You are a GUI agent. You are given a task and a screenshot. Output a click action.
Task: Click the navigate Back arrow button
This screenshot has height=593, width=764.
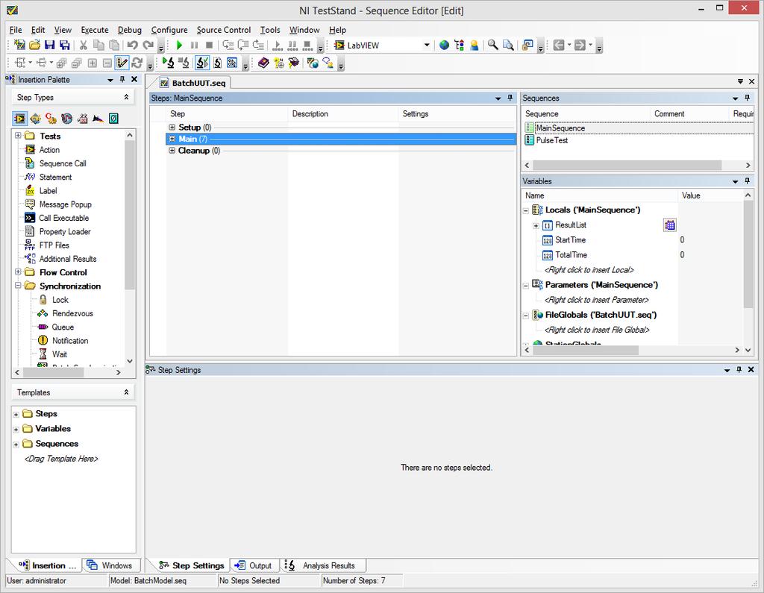(x=559, y=46)
